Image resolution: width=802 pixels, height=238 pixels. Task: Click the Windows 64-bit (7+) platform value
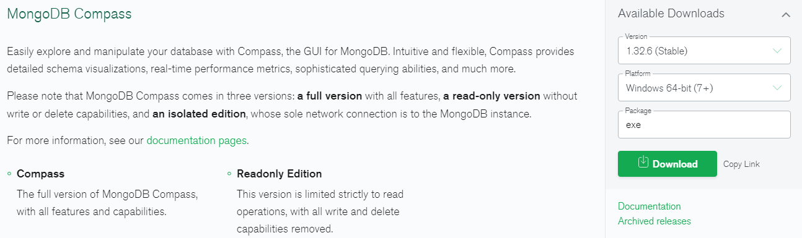pos(669,88)
